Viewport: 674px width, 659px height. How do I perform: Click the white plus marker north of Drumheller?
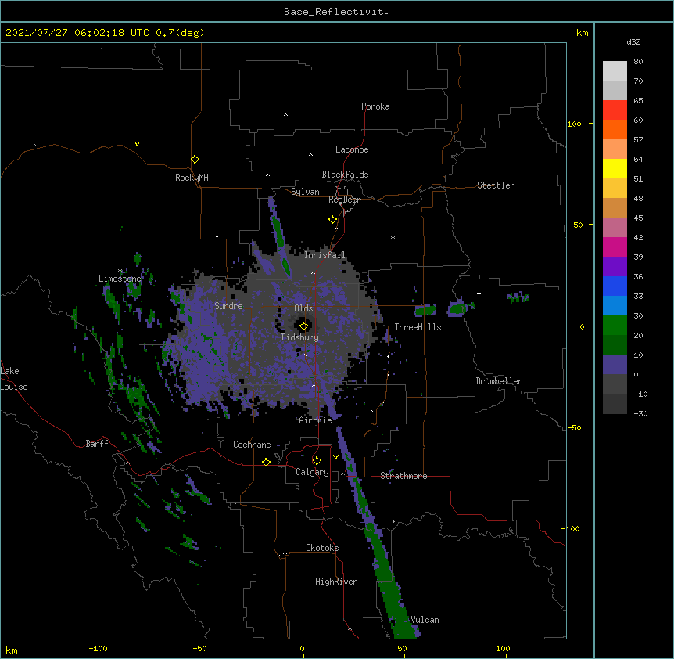click(x=479, y=293)
